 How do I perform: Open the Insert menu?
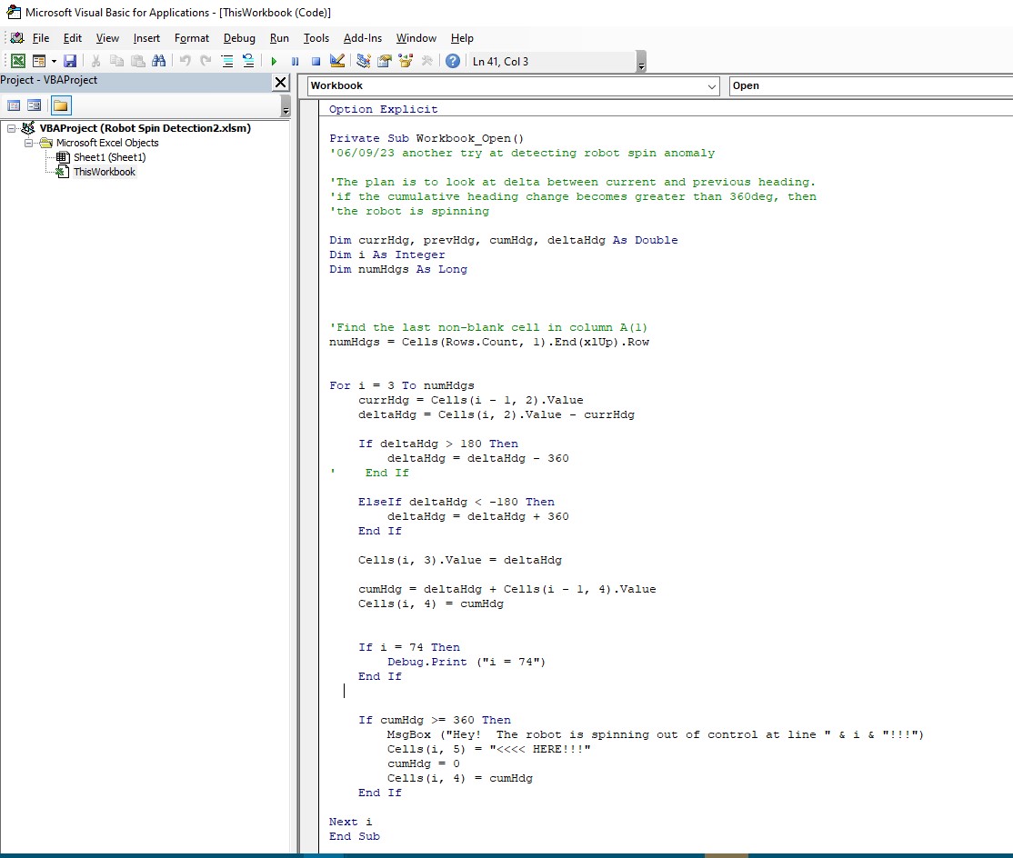[x=146, y=38]
